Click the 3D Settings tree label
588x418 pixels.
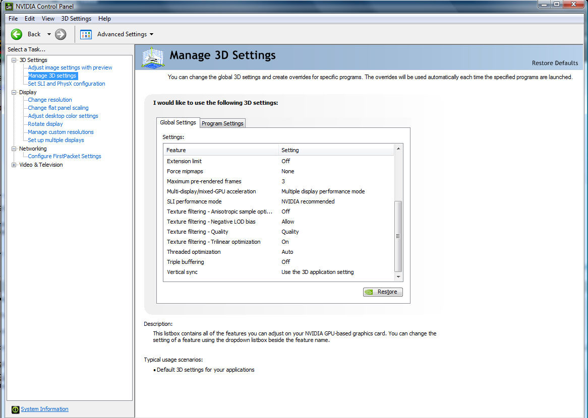(33, 60)
